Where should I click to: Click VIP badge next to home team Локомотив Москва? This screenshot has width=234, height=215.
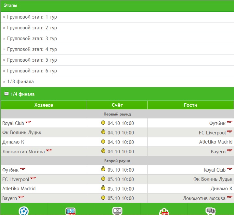[x=49, y=150]
